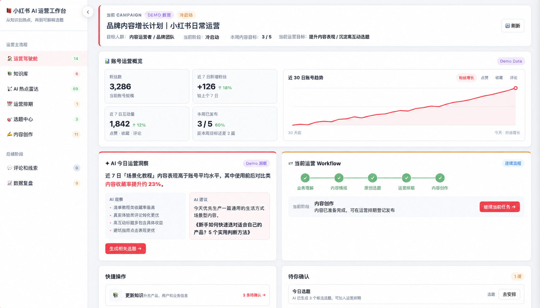The image size is (540, 308).
Task: Click the 冷启动 tag in the header
Action: pyautogui.click(x=186, y=15)
